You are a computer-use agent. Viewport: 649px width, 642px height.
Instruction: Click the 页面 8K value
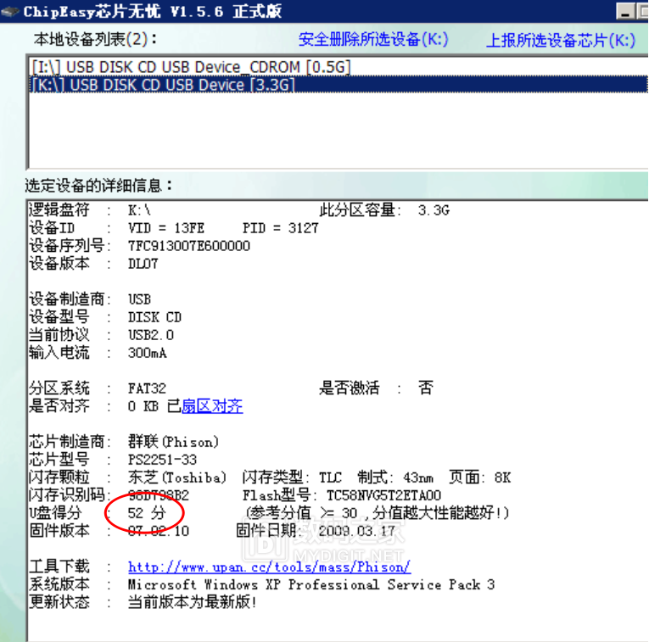502,477
